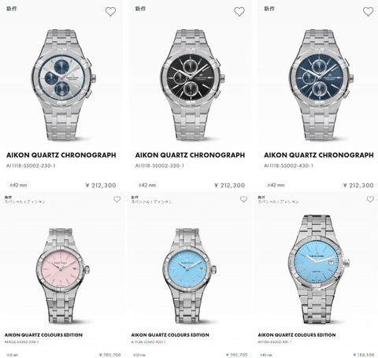Open AIKON Quartz Chronograph AI1118-SS002-430-1 title

(319, 155)
